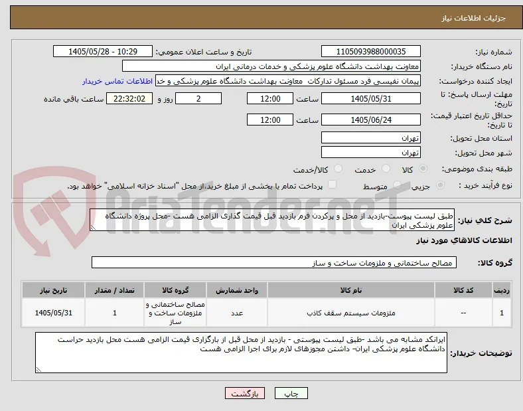Toggle اسناد خزانه اسلامی payment checkbox
523x411 pixels.
click(332, 185)
